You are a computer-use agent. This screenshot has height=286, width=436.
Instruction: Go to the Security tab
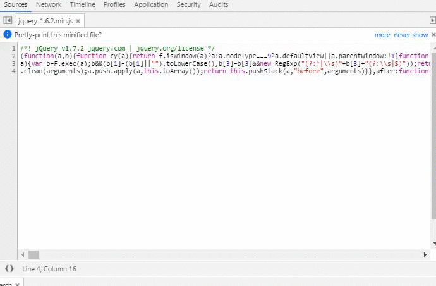pyautogui.click(x=188, y=4)
